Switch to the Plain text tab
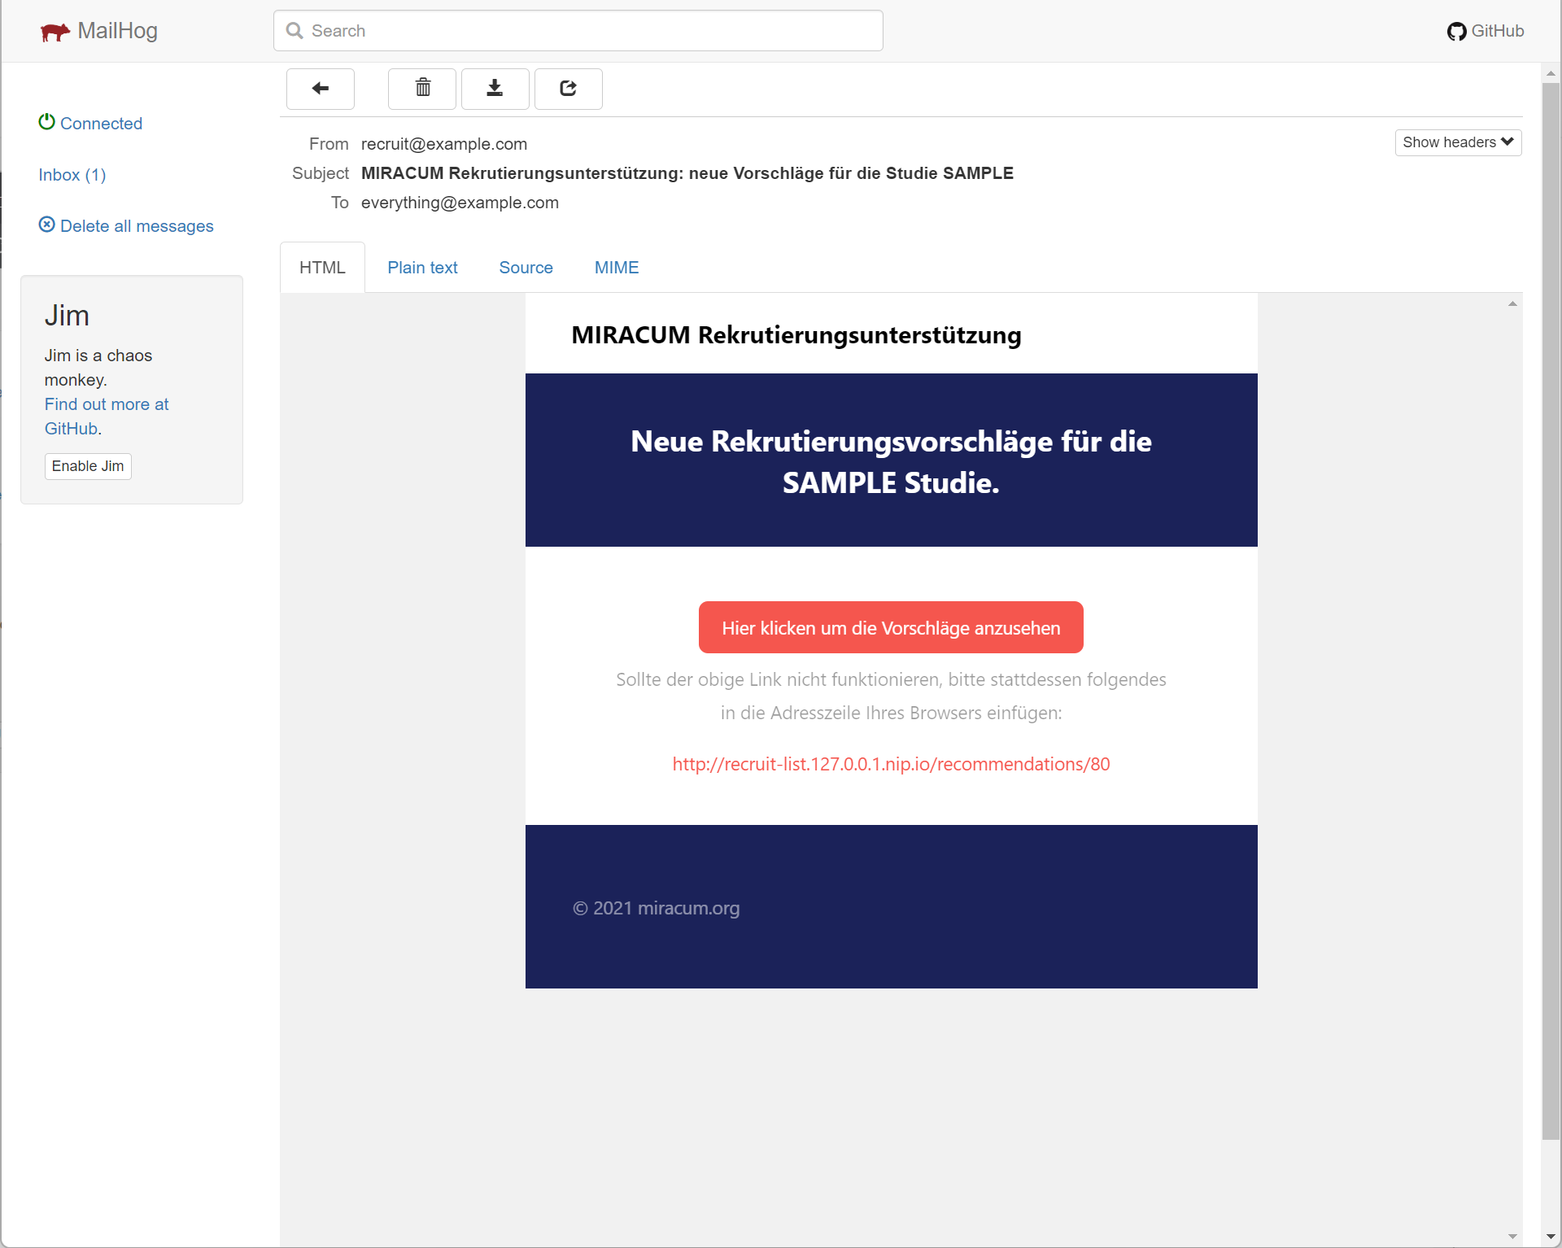This screenshot has width=1562, height=1248. pyautogui.click(x=422, y=268)
